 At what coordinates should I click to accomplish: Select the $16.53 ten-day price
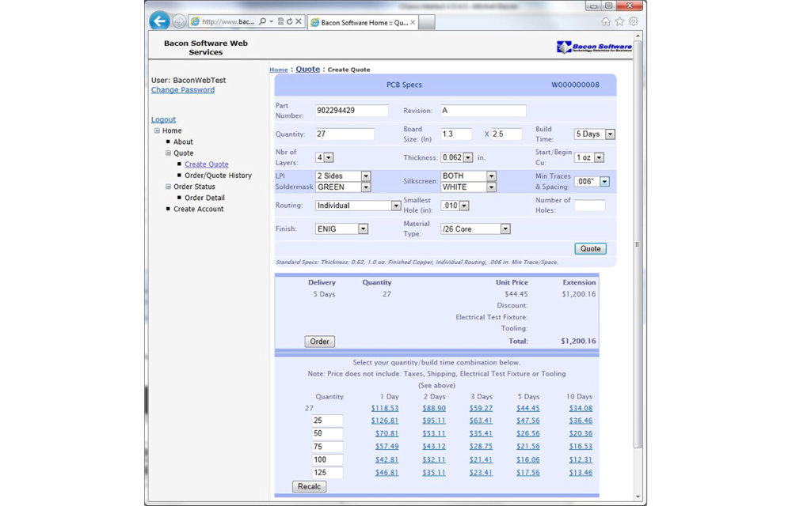(x=581, y=447)
